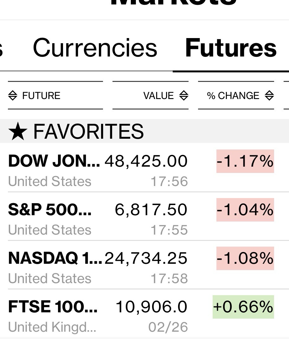Viewport: 289px width, 339px height.
Task: Click the FUTURE column header label
Action: coord(41,96)
